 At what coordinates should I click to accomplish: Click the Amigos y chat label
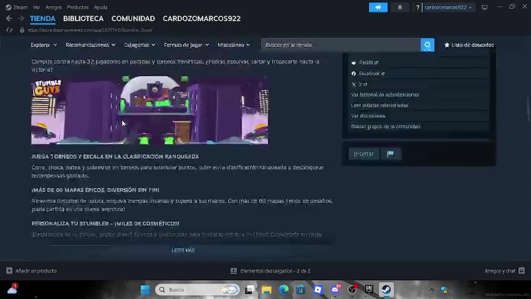tap(500, 271)
